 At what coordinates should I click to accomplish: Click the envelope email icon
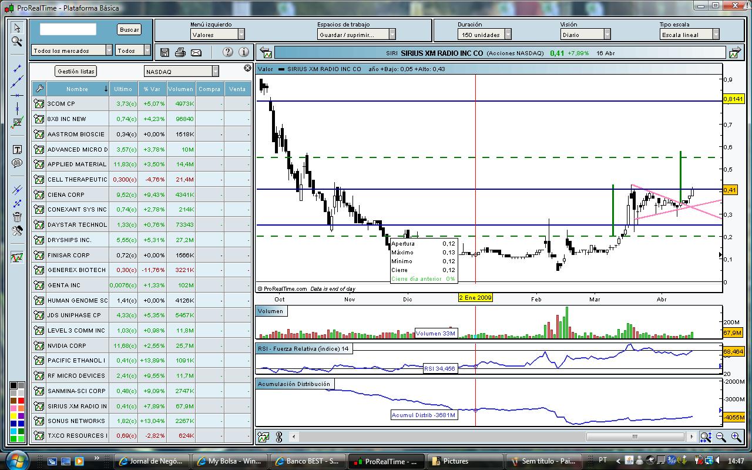196,52
